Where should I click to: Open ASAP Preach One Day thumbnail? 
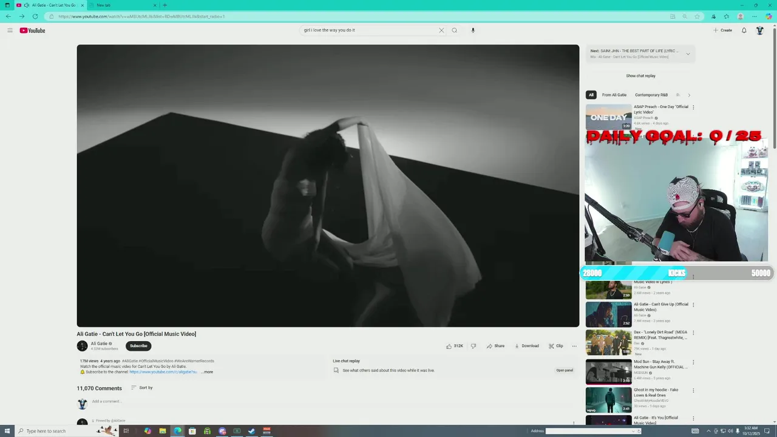tap(608, 117)
